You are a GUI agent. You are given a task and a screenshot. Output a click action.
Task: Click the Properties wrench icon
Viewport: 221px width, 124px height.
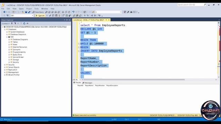click(x=128, y=12)
